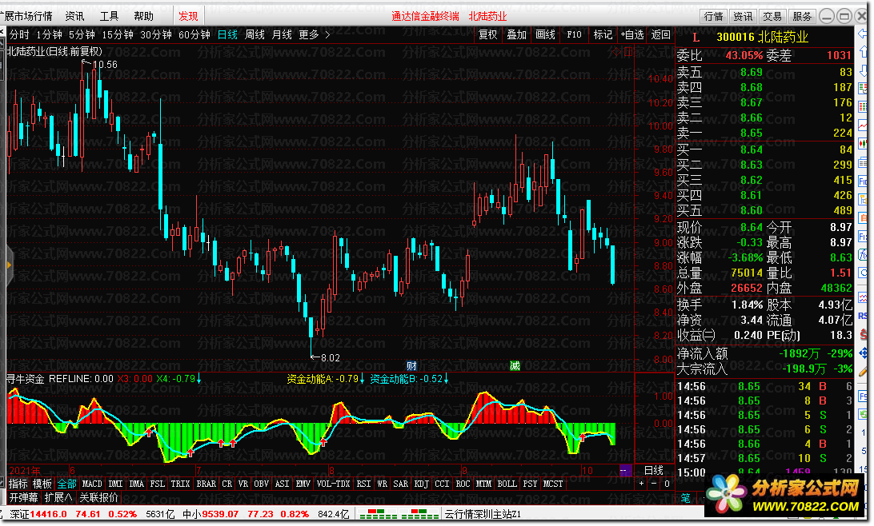Select the 全部 indicator filter tab
Image resolution: width=874 pixels, height=526 pixels.
click(x=66, y=484)
